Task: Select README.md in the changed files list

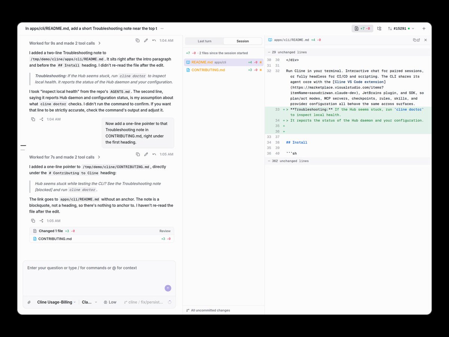Action: click(224, 62)
